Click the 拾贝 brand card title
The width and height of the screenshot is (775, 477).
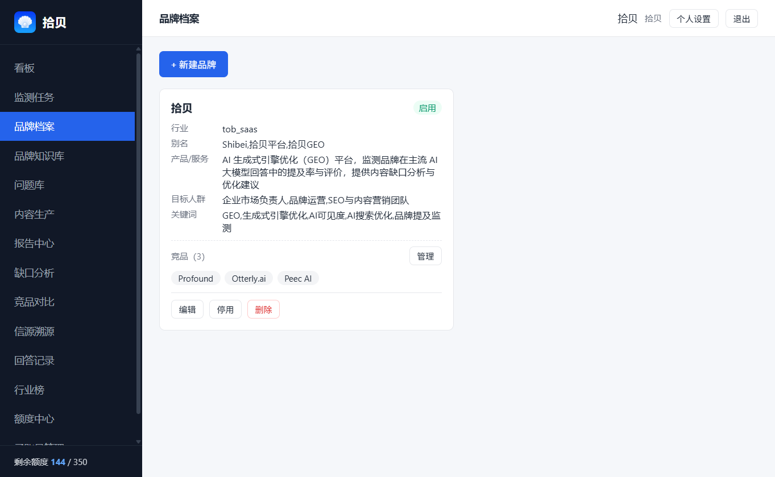coord(181,108)
